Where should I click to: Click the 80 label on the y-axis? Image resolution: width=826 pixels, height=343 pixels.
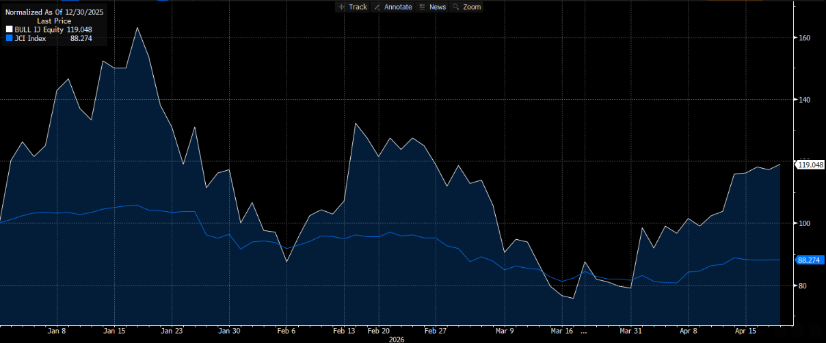click(803, 286)
